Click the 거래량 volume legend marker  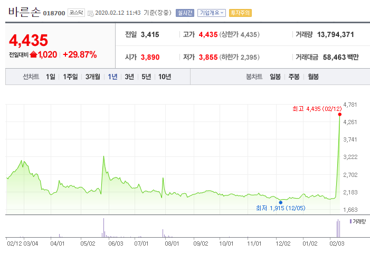pos(350,221)
